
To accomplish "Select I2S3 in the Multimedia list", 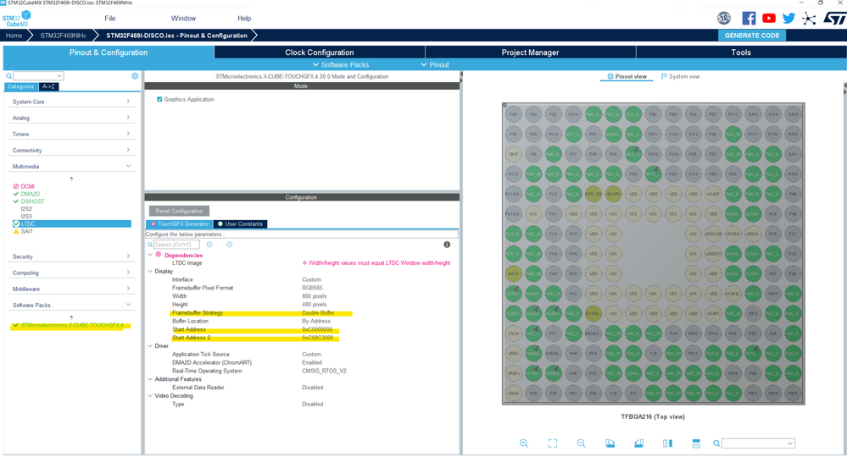I will (x=26, y=216).
